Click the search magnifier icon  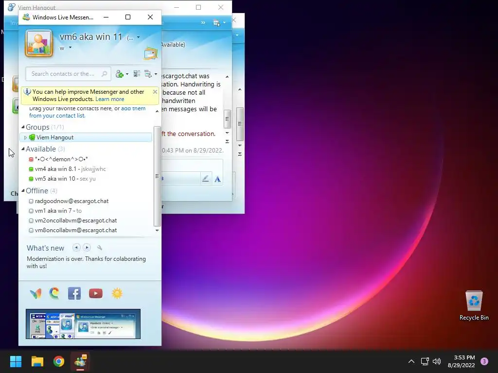click(104, 74)
